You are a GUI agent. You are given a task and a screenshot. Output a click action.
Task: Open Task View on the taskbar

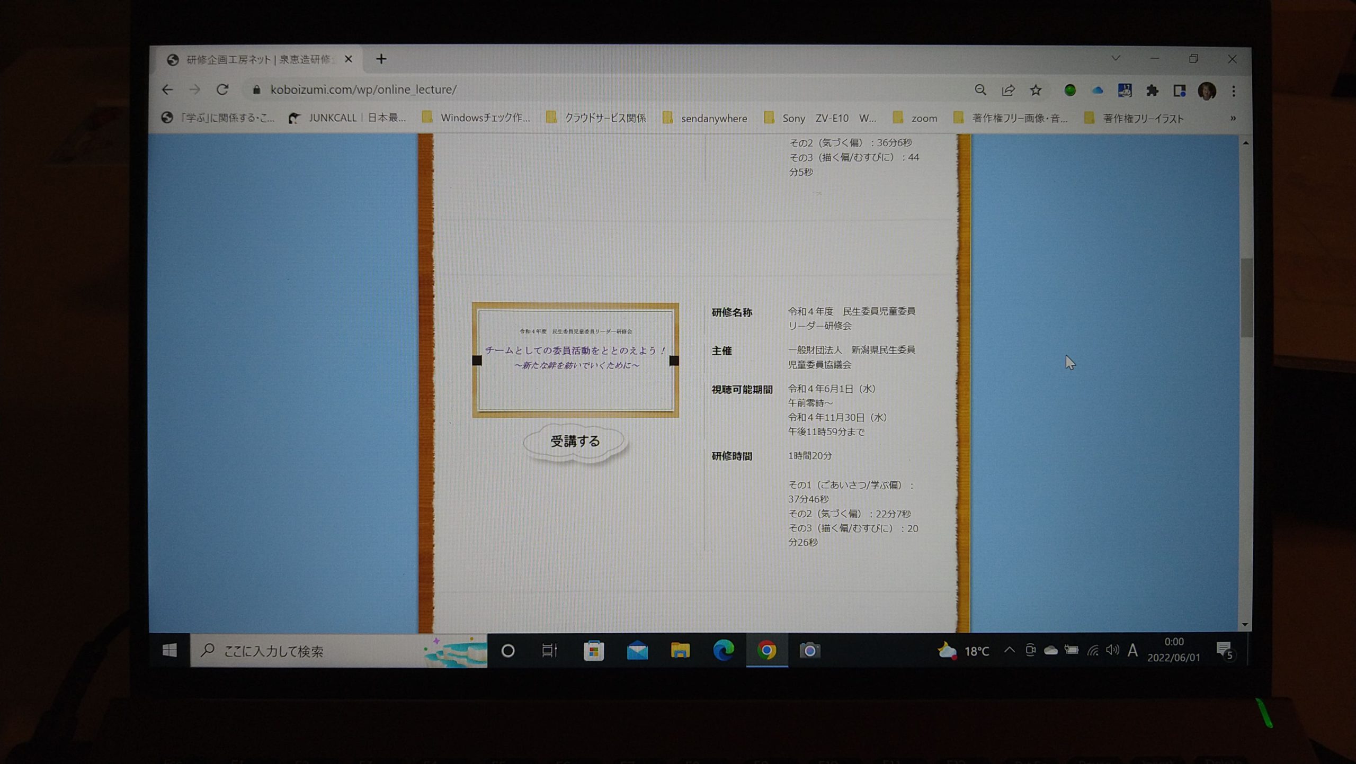[550, 650]
